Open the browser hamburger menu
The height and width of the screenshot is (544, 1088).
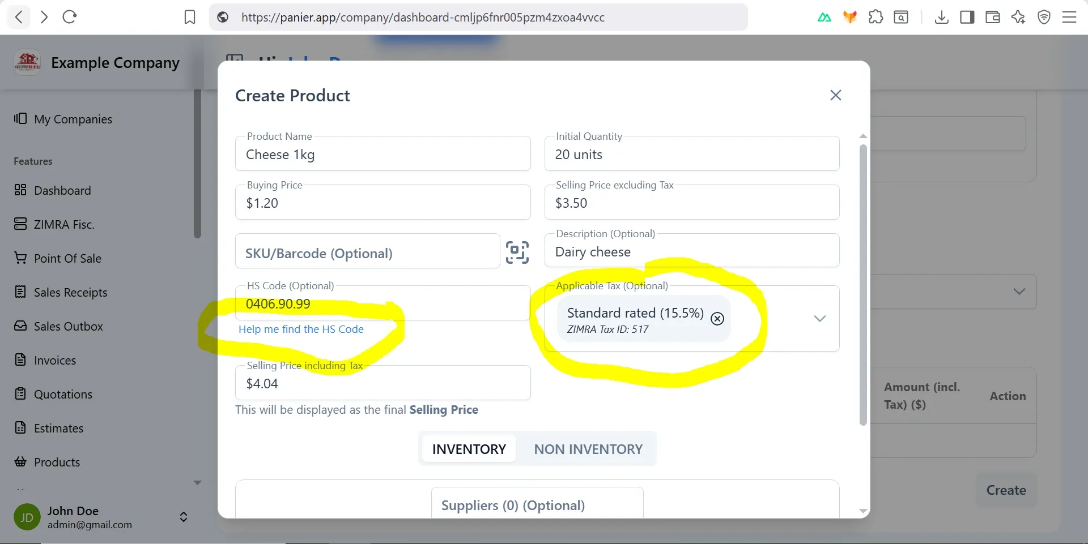(x=1069, y=18)
